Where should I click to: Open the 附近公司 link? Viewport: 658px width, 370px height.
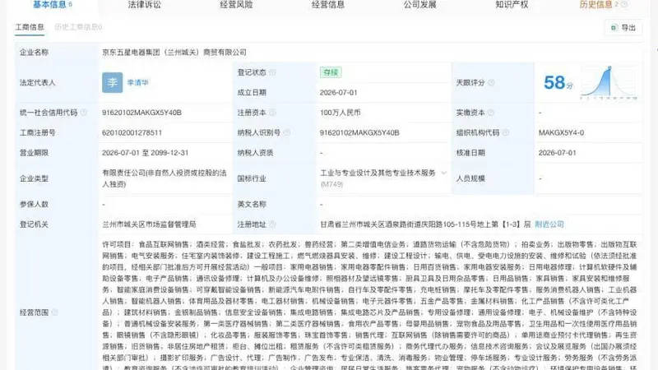pos(549,224)
